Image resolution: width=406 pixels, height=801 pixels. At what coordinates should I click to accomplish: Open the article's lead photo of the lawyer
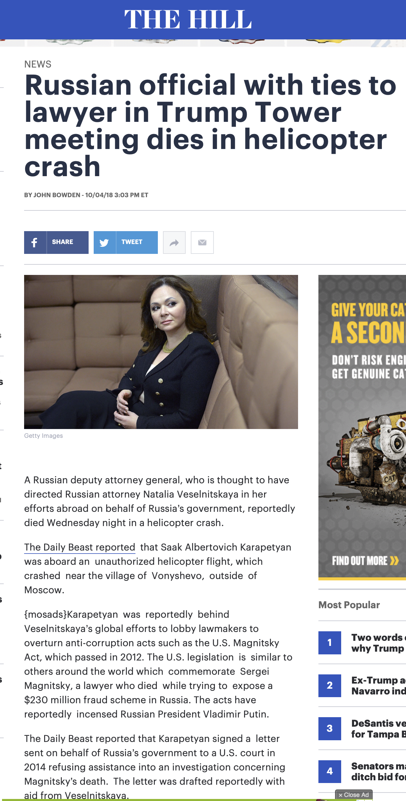[x=161, y=352]
